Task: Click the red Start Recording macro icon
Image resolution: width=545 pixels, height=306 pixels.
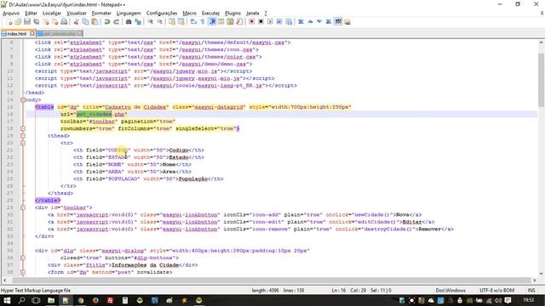Action: point(251,22)
